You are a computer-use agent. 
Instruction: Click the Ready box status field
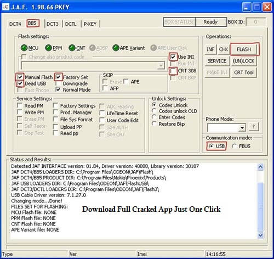point(210,22)
